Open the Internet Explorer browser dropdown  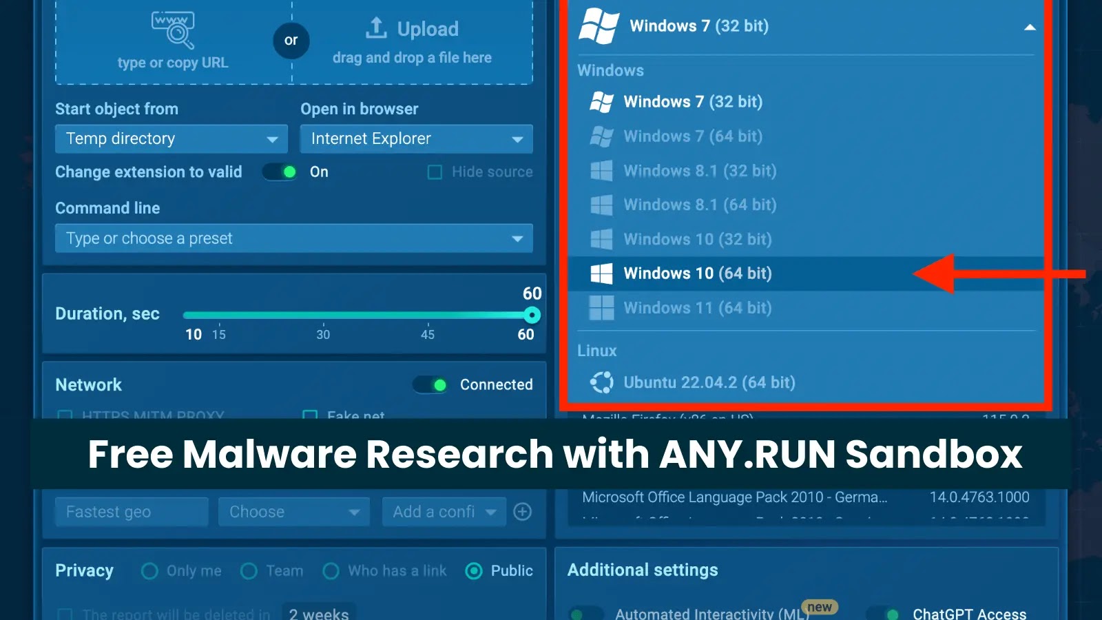(417, 138)
